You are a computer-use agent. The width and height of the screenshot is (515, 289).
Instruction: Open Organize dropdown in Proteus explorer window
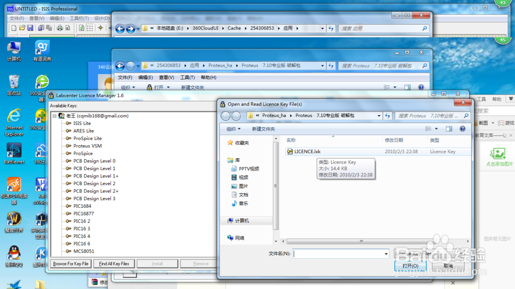pyautogui.click(x=128, y=87)
